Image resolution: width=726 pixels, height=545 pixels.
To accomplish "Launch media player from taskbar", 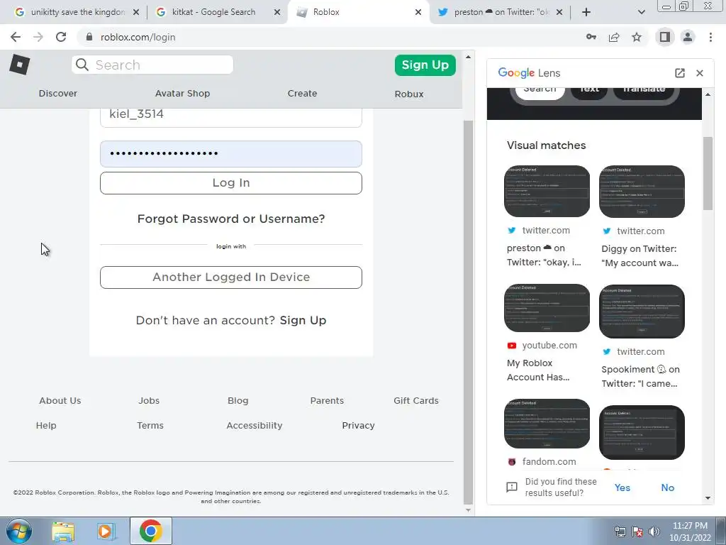I will [x=106, y=531].
